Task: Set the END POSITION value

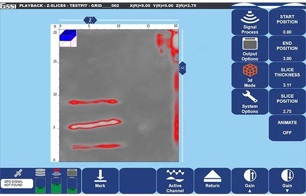Action: tap(287, 49)
